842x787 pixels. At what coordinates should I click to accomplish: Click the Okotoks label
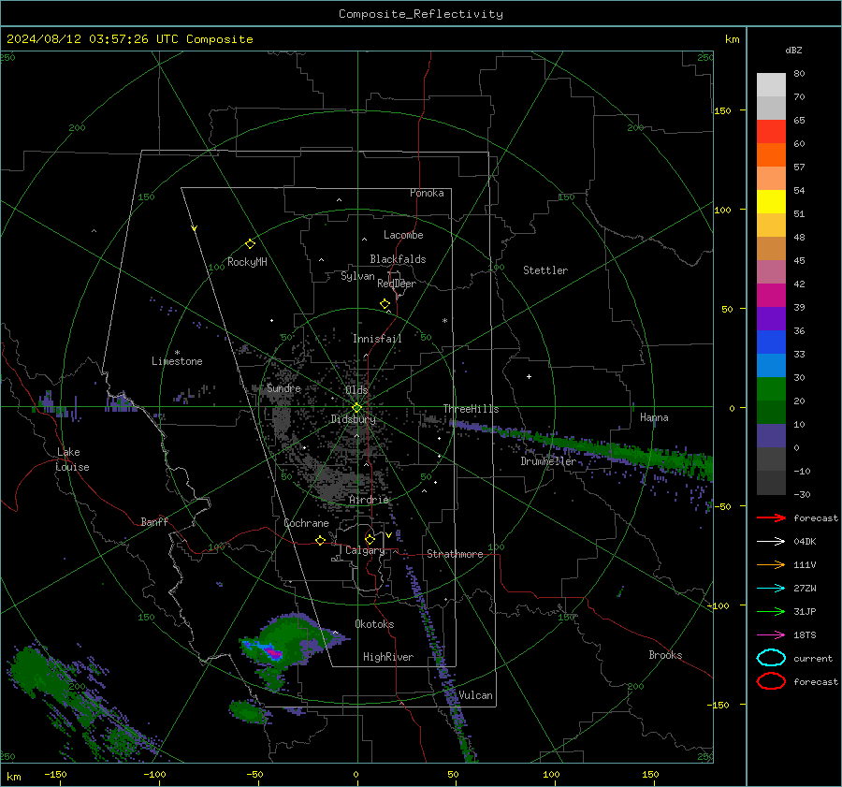374,624
